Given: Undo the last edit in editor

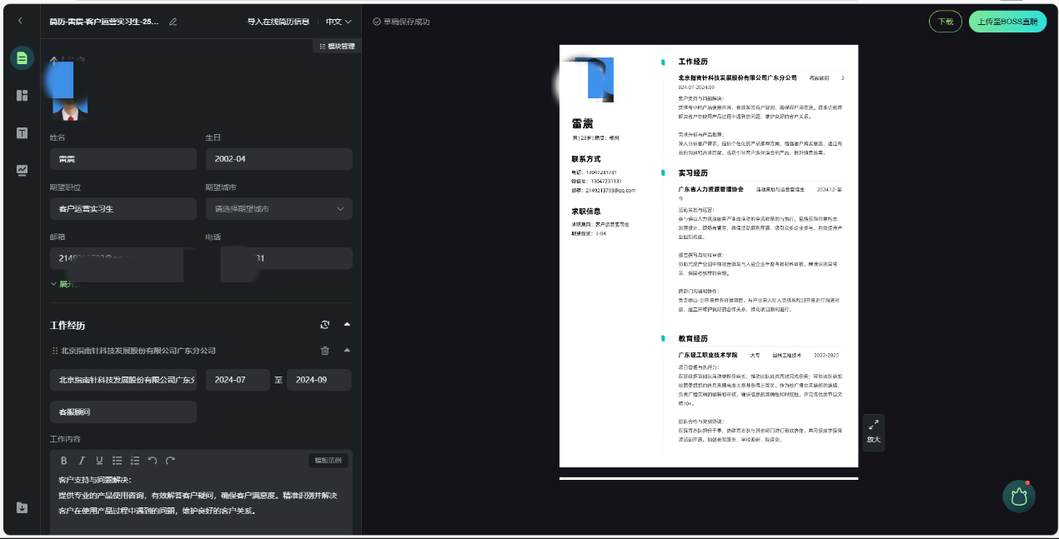Looking at the screenshot, I should (x=152, y=461).
